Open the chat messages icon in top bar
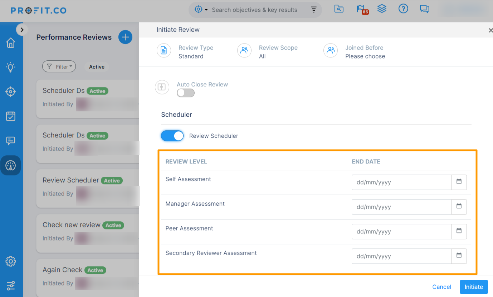 tap(424, 9)
